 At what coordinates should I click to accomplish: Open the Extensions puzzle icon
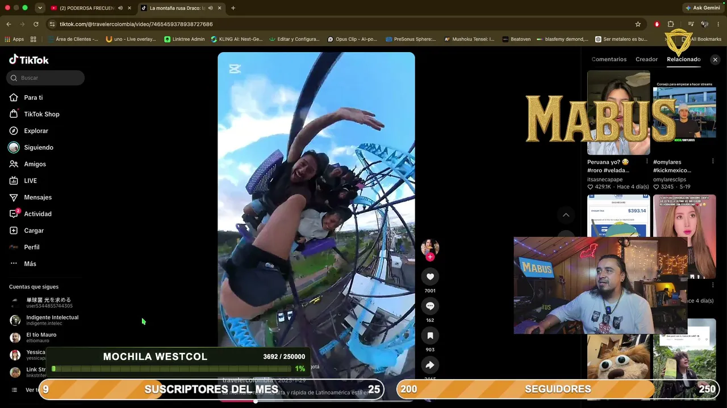pyautogui.click(x=671, y=24)
